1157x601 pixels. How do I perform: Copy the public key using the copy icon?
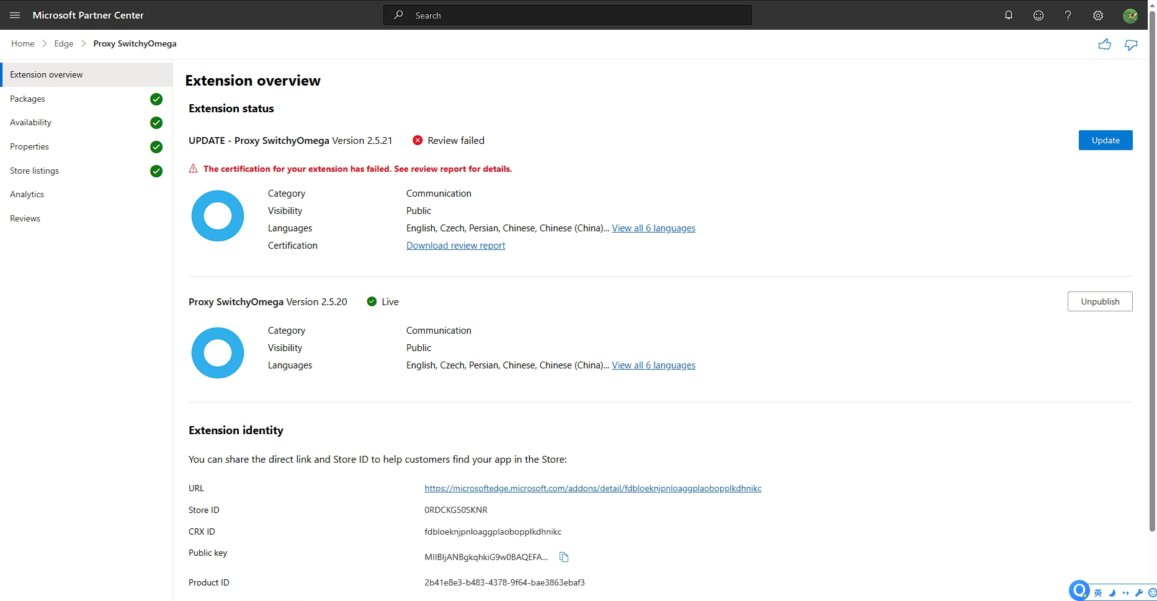tap(563, 557)
